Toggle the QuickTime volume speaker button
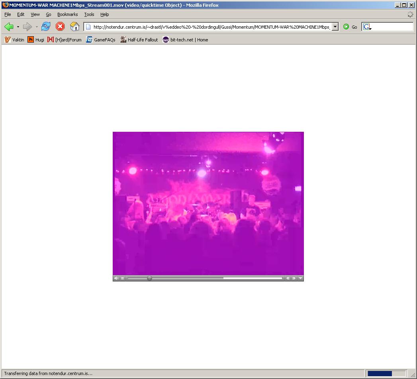The image size is (417, 379). [116, 278]
